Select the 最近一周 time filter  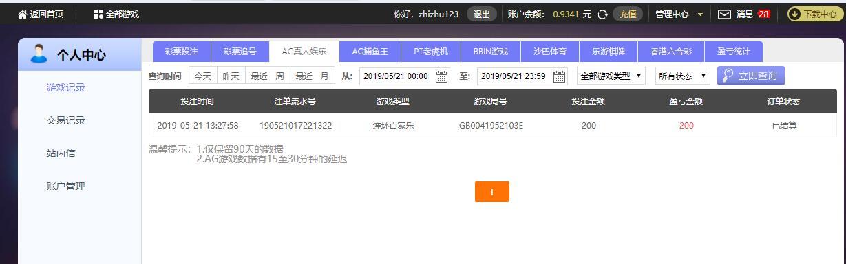(x=267, y=76)
